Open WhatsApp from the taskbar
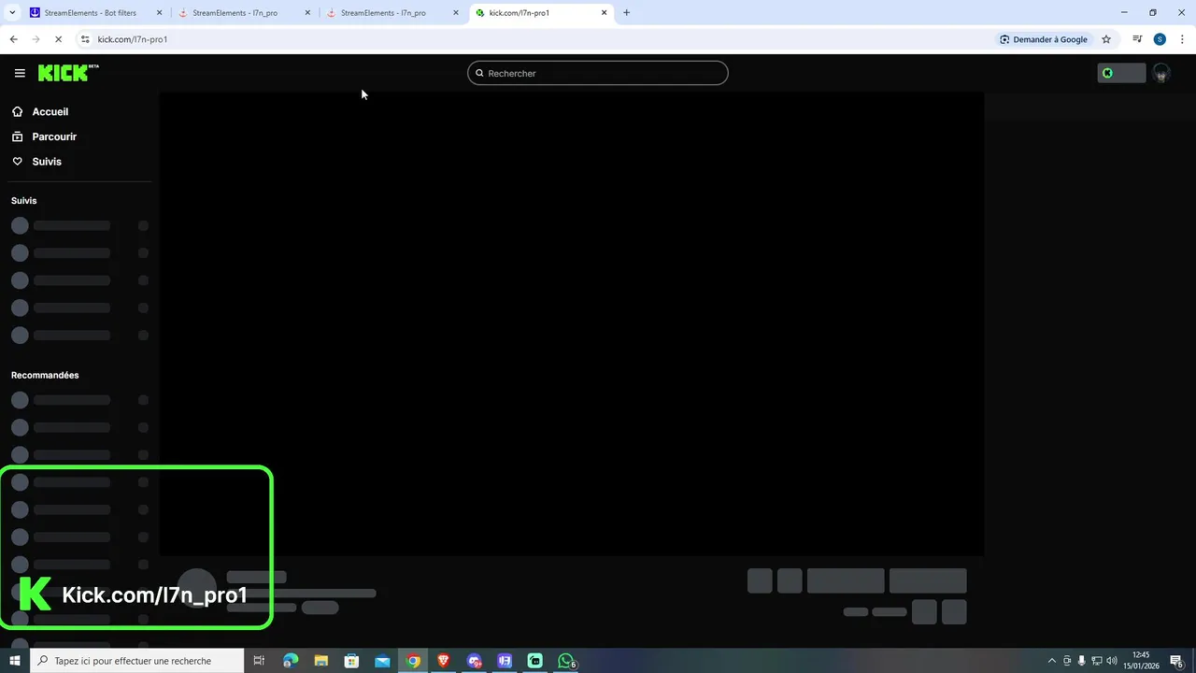Viewport: 1196px width, 673px height. pyautogui.click(x=566, y=661)
